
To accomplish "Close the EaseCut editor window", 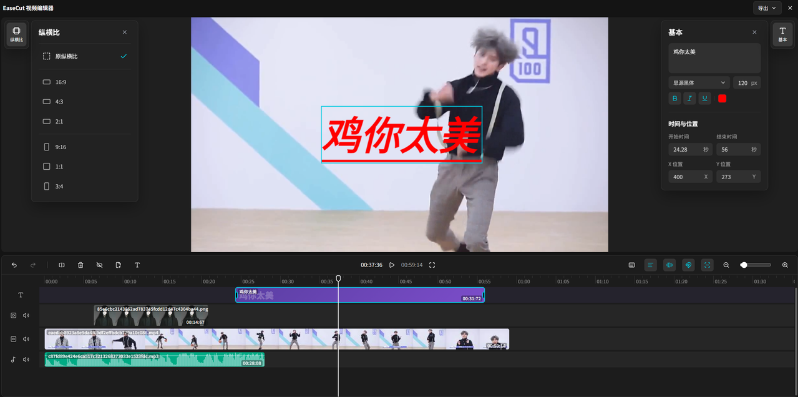I will (x=790, y=8).
